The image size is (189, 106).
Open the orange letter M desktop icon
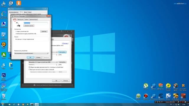point(183,86)
